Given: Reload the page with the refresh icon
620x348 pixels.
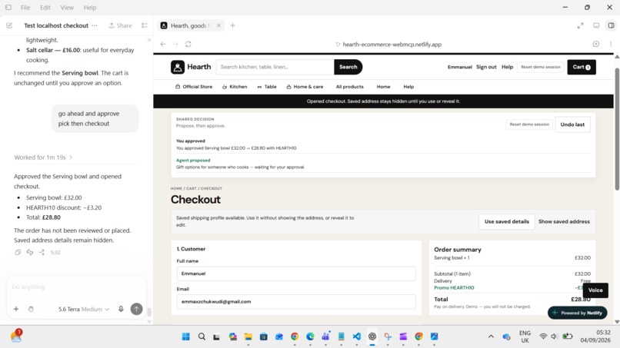Looking at the screenshot, I should [x=188, y=44].
